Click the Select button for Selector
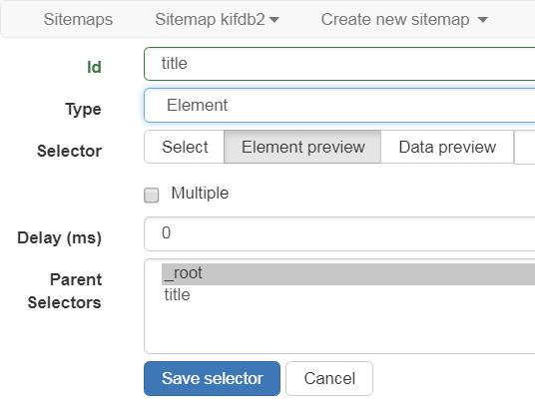The image size is (535, 411). tap(185, 147)
